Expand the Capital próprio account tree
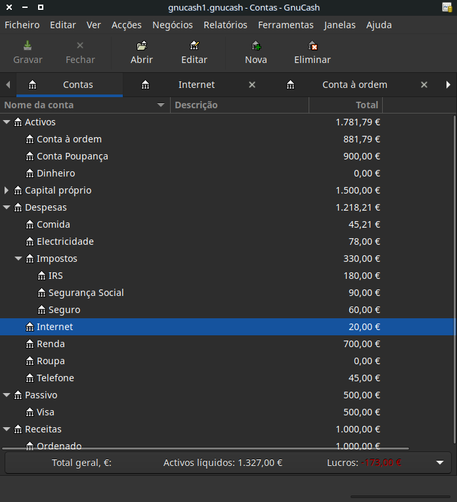 point(7,190)
